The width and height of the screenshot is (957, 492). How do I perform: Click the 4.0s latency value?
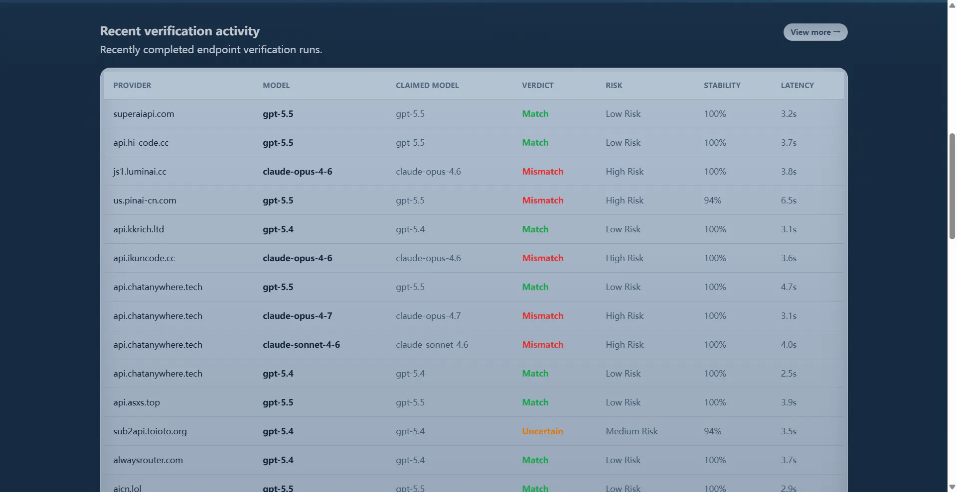pyautogui.click(x=789, y=345)
